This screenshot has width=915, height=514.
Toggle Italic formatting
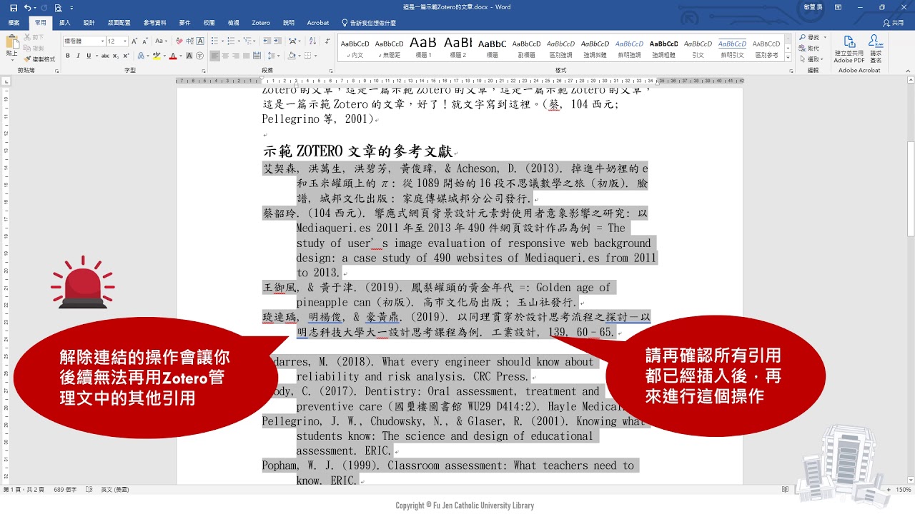tap(78, 56)
